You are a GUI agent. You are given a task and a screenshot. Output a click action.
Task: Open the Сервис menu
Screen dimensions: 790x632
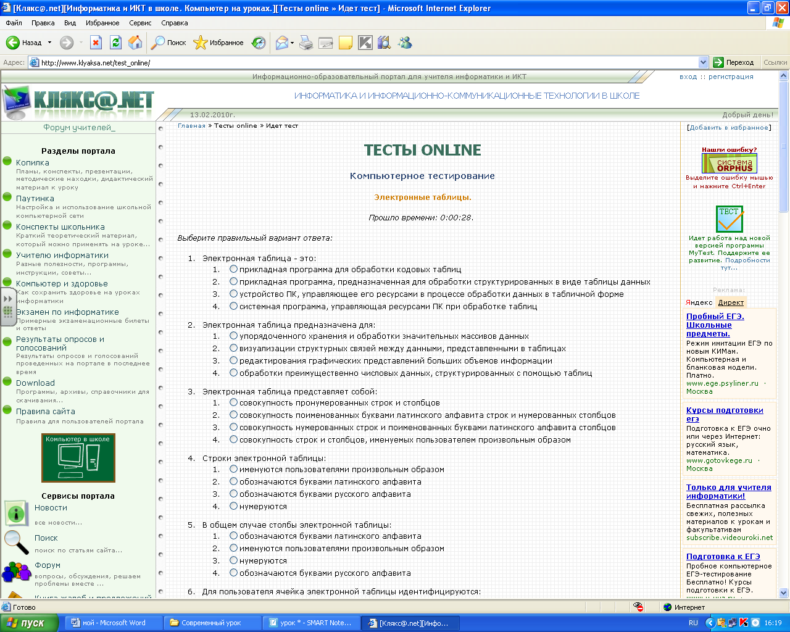[x=140, y=23]
